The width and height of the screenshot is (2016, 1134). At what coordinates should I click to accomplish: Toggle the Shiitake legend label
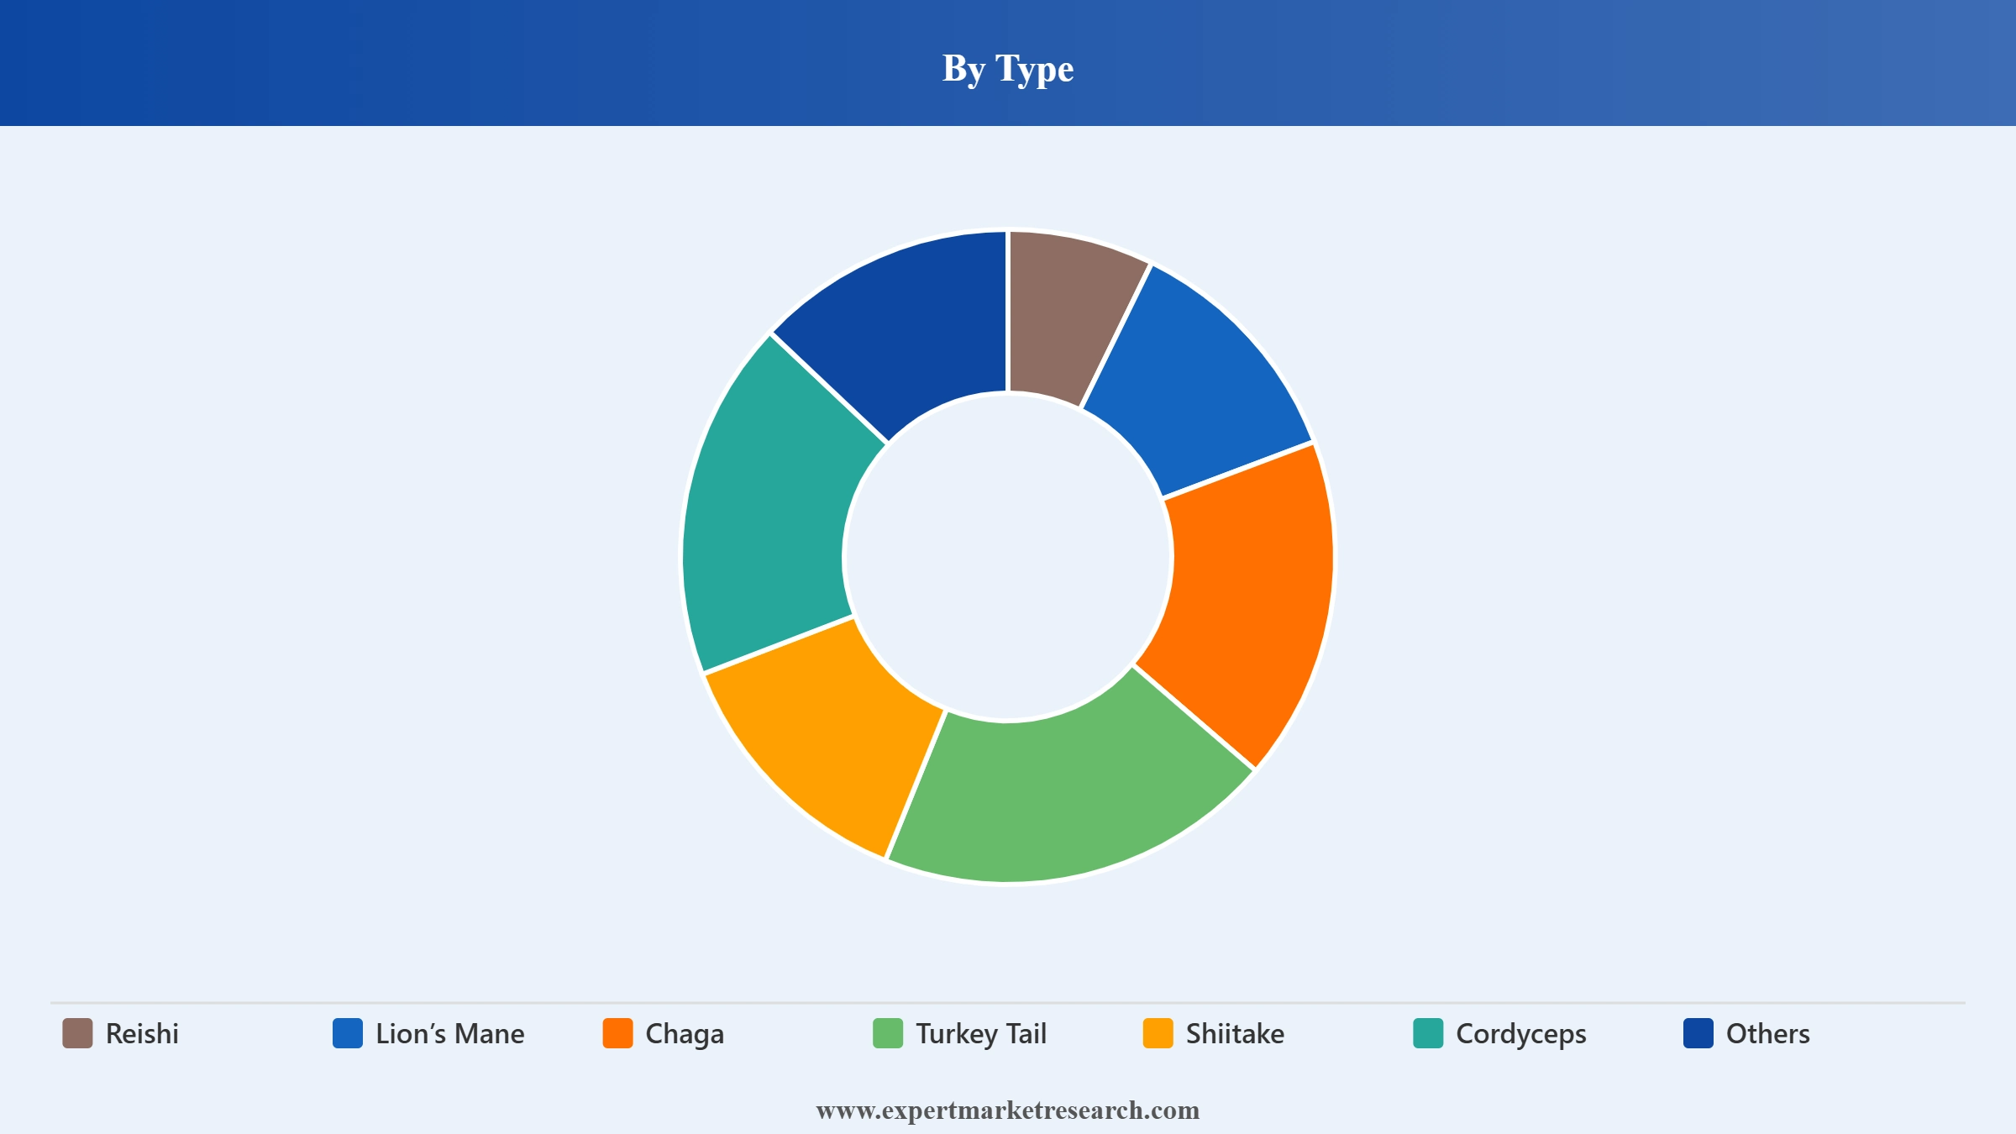click(x=1235, y=1033)
